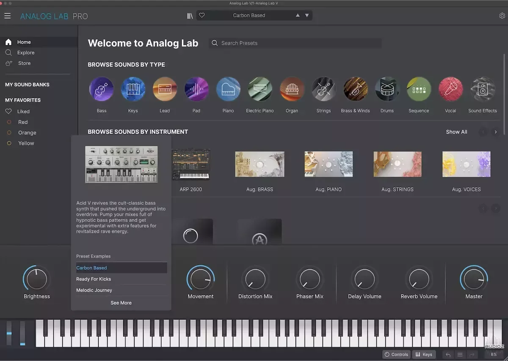The width and height of the screenshot is (508, 361).
Task: Click the Delay Volume knob
Action: 364,279
